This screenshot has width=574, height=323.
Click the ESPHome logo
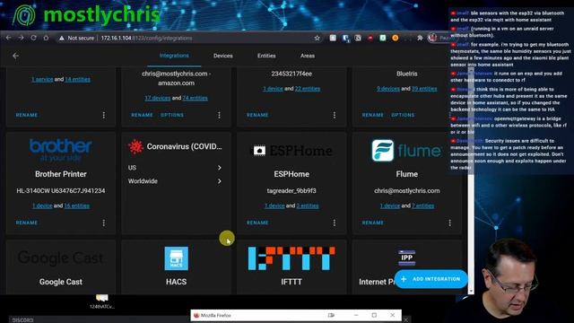pyautogui.click(x=291, y=151)
